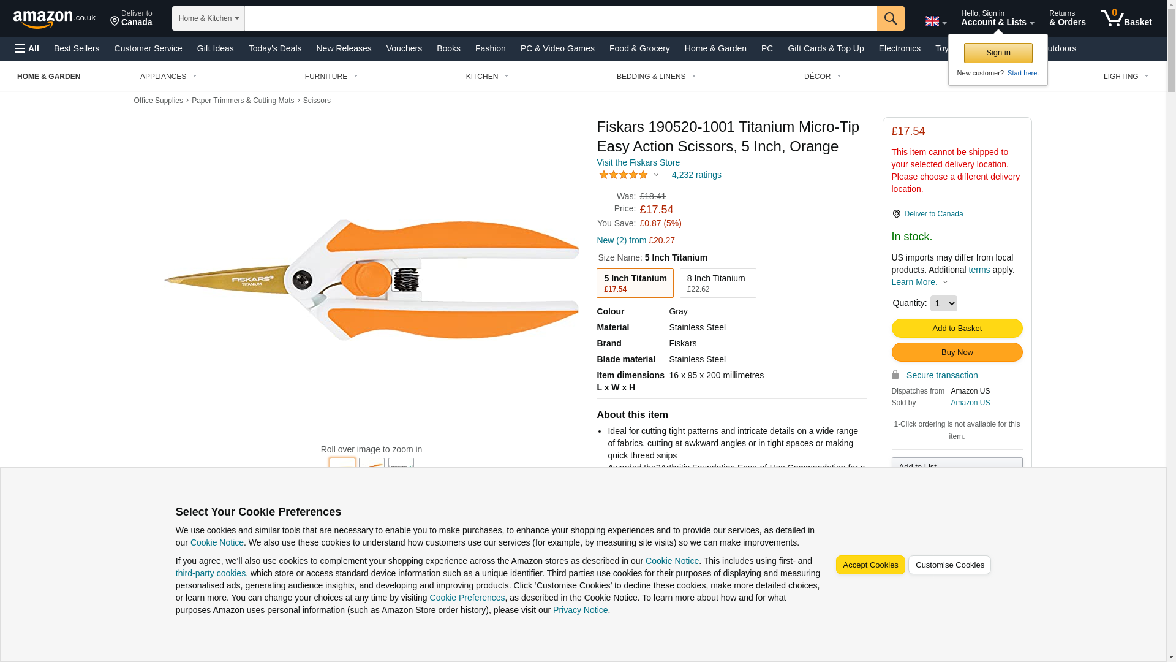1176x662 pixels.
Task: Open Today's Deals nav item
Action: [x=274, y=48]
